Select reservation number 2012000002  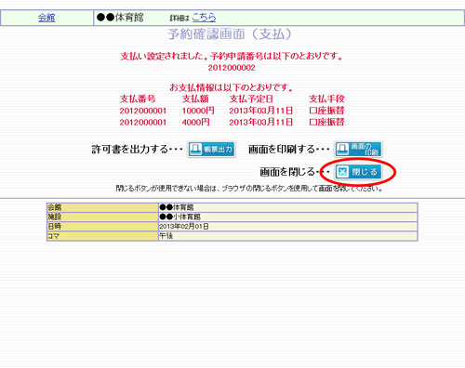232,68
